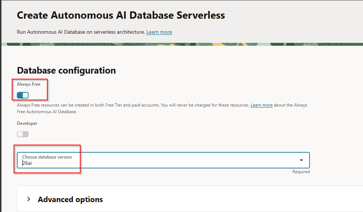Expand the Advanced options chevron

(x=29, y=200)
